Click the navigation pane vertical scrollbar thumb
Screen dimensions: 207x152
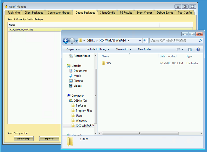(96, 96)
